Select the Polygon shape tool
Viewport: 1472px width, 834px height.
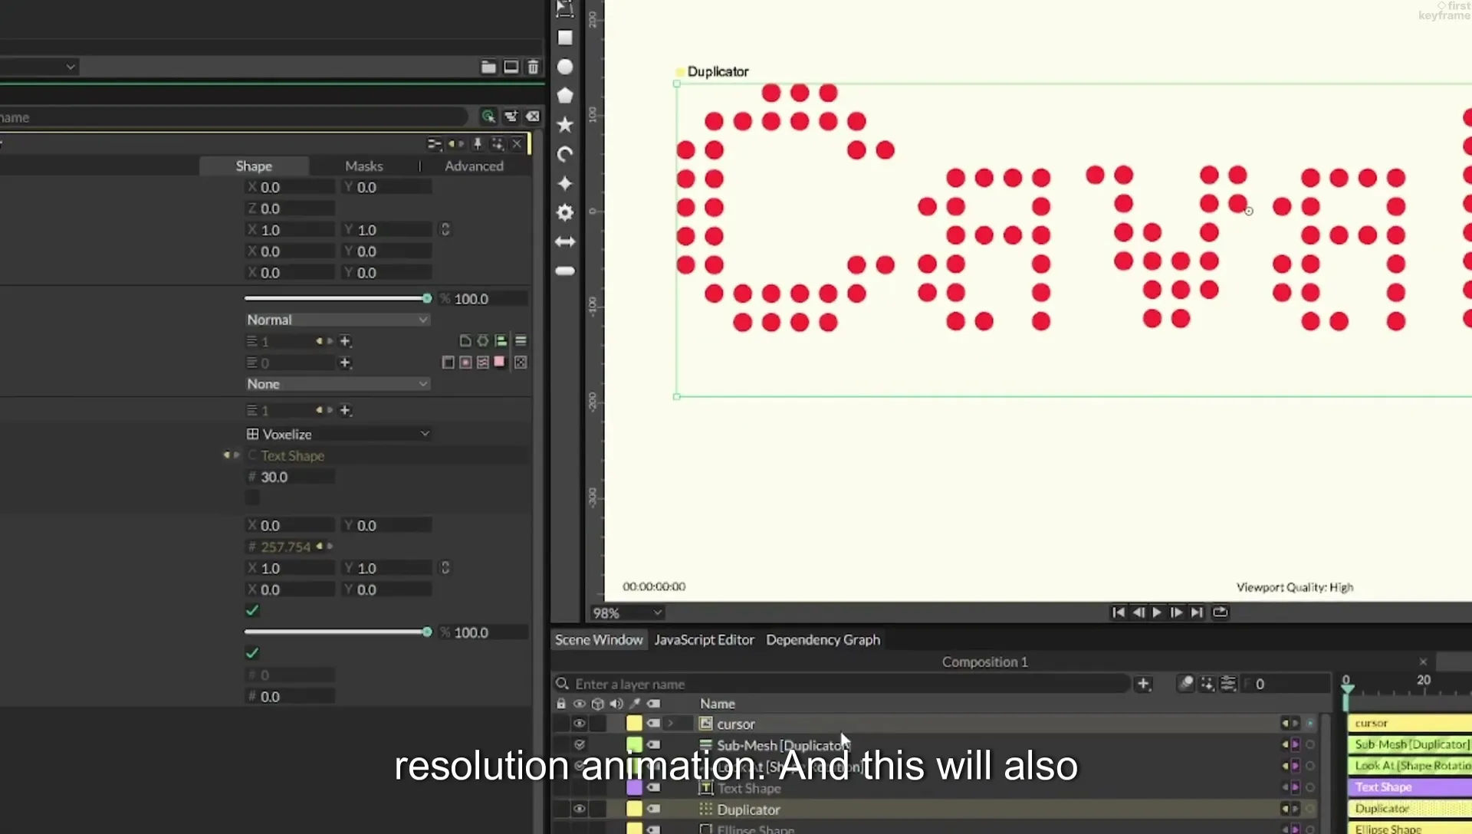click(565, 96)
